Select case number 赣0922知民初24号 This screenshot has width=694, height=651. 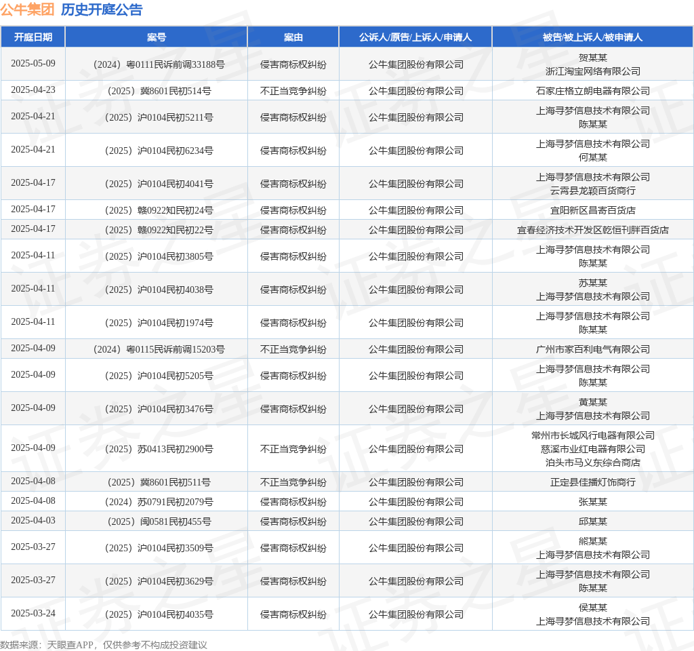pyautogui.click(x=159, y=210)
